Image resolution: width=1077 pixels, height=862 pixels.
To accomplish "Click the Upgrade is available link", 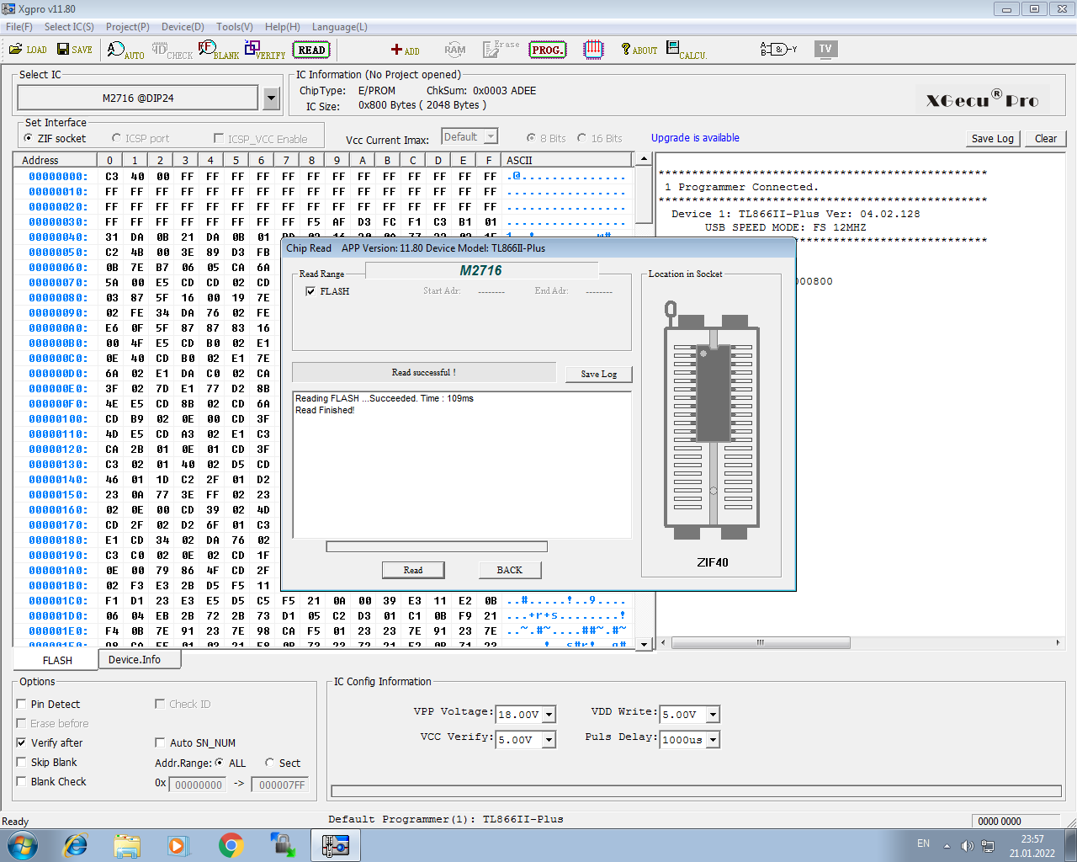I will tap(695, 138).
